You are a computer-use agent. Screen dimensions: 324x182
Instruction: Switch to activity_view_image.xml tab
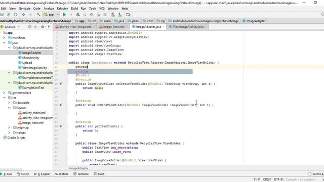(75, 27)
